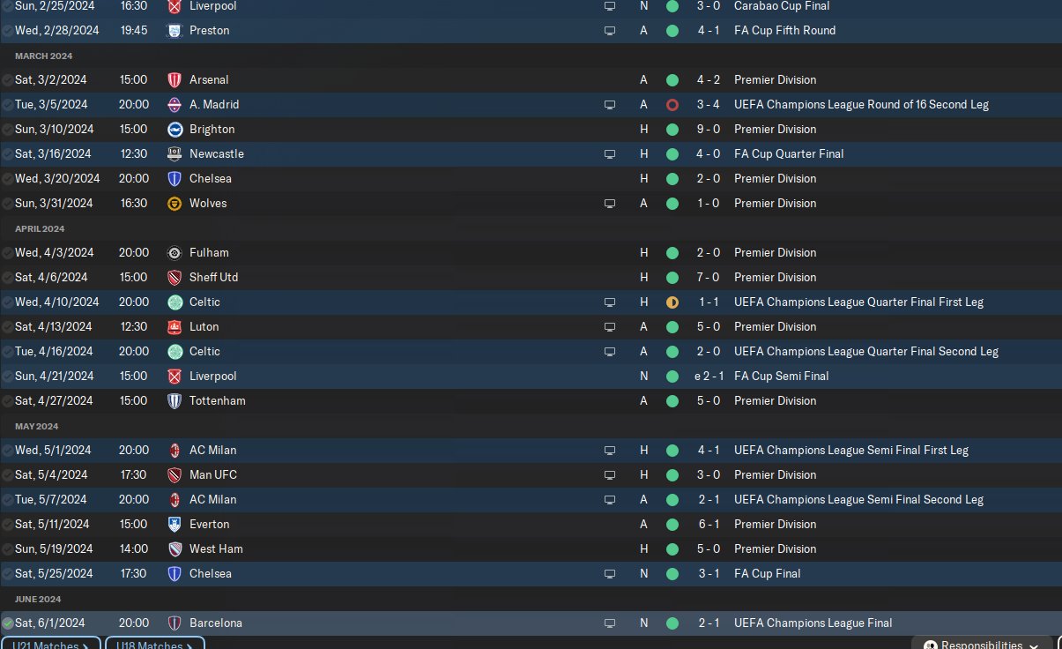Viewport: 1062px width, 649px height.
Task: Click the UEFA Champions League Final competition link
Action: [x=813, y=623]
